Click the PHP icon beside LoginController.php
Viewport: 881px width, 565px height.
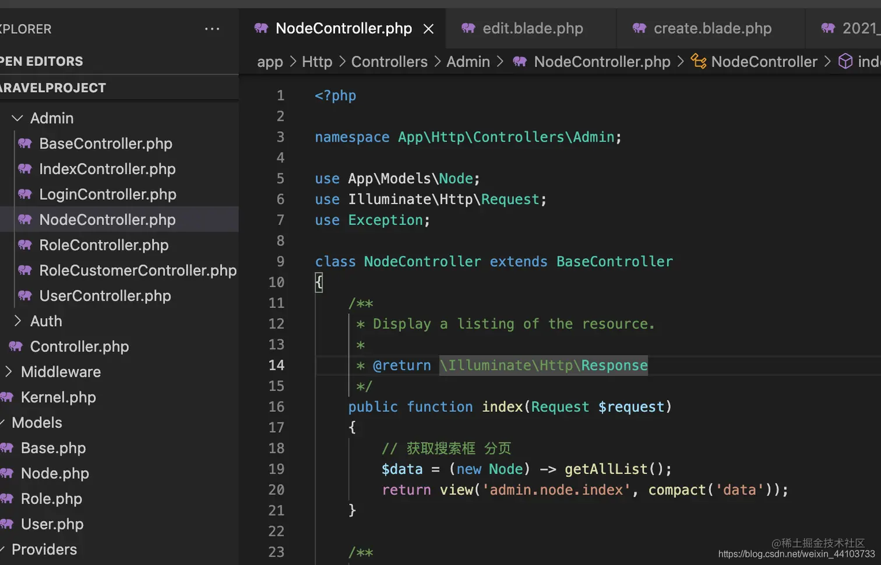(x=24, y=194)
